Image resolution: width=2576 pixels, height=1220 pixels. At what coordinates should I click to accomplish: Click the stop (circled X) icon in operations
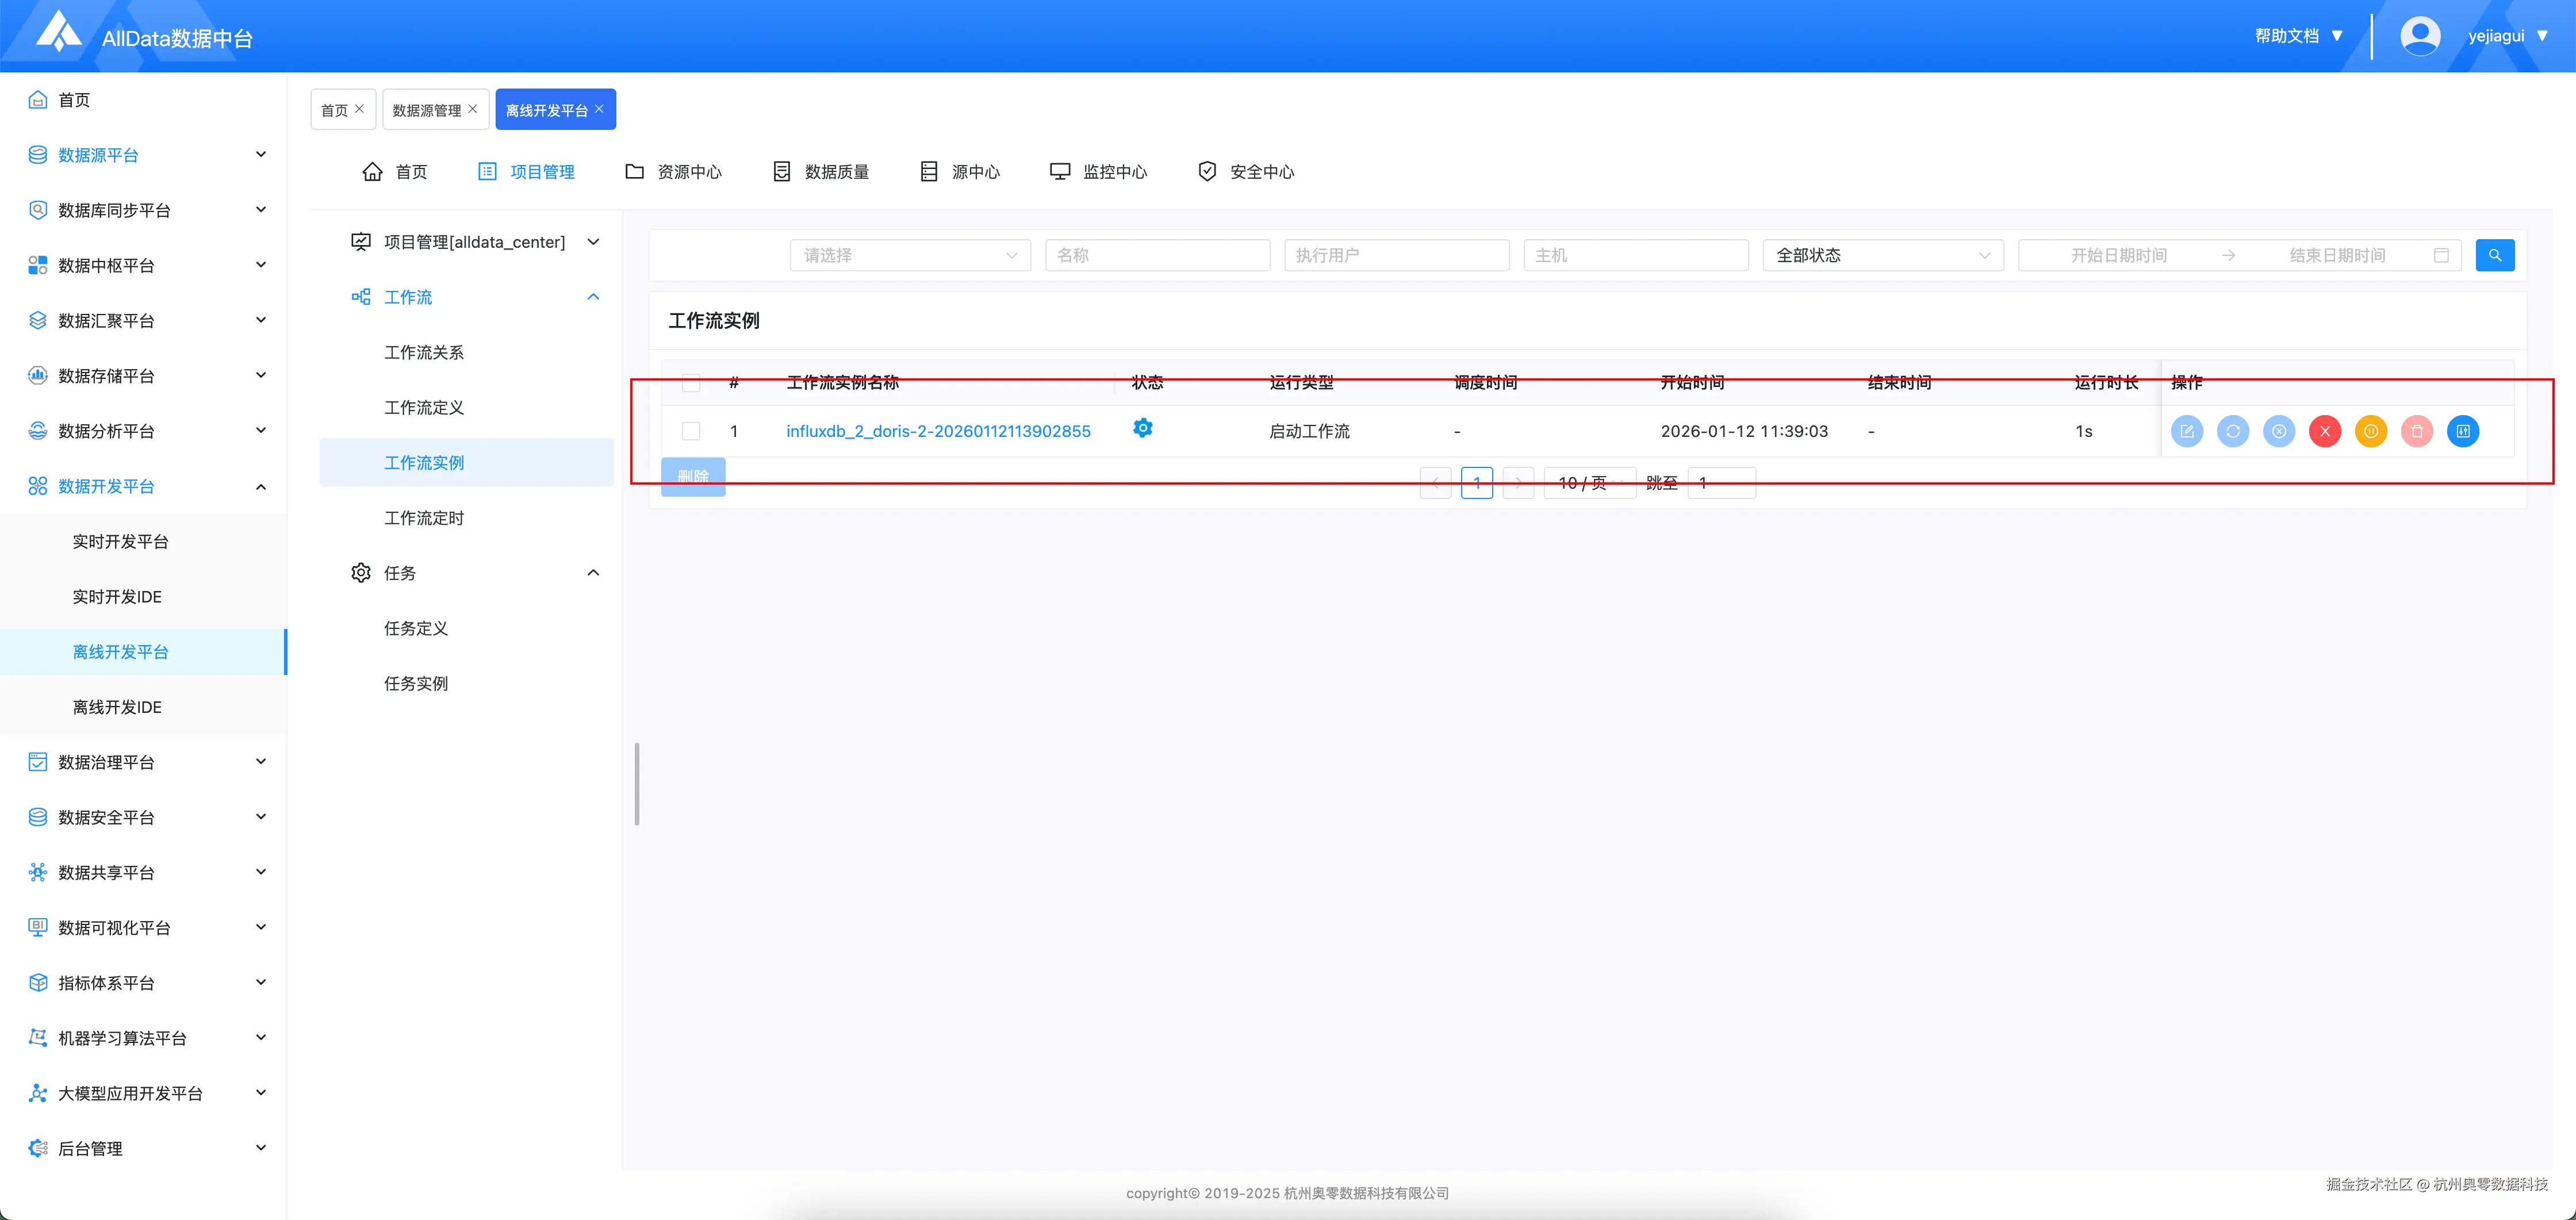[x=2280, y=431]
